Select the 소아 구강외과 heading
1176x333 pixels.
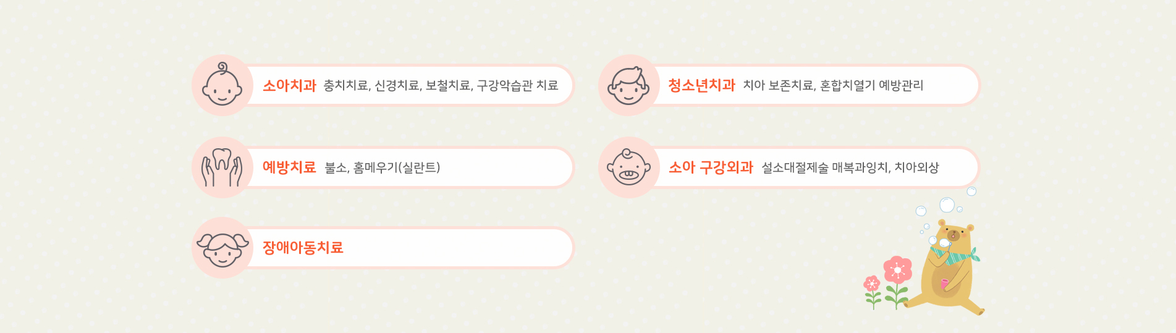[x=711, y=167]
